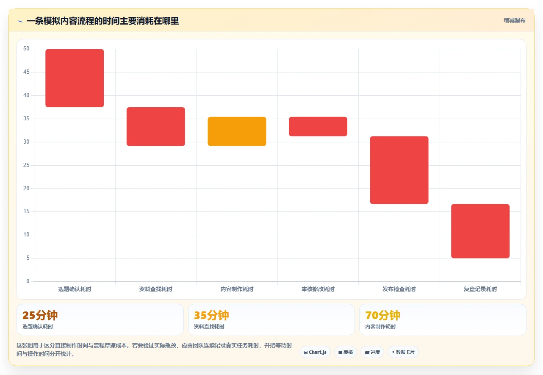Viewport: 543px width, 375px height.
Task: Click the 选题确认耗时 caption under 25分钟
Action: (x=38, y=327)
